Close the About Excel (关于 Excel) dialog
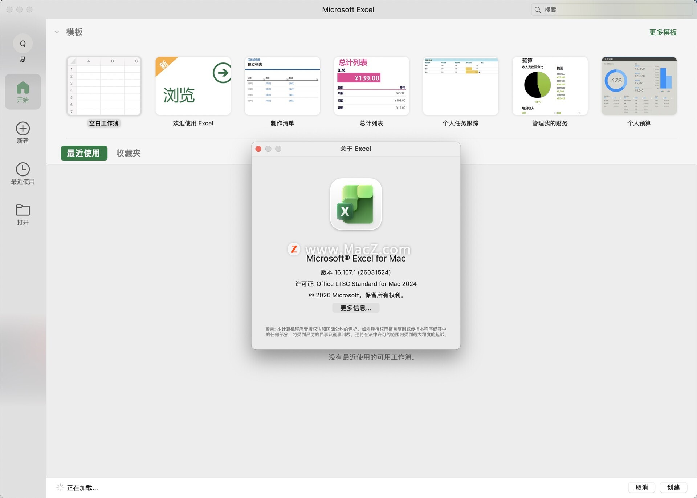This screenshot has width=697, height=498. (258, 149)
